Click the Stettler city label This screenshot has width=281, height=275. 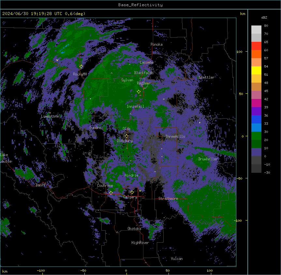(x=206, y=77)
